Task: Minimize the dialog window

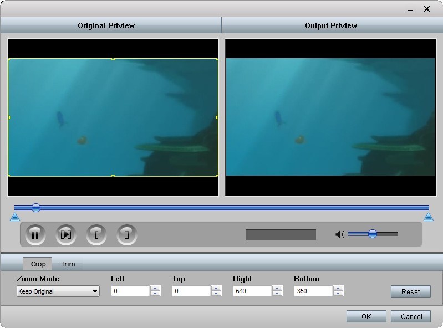Action: (410, 9)
